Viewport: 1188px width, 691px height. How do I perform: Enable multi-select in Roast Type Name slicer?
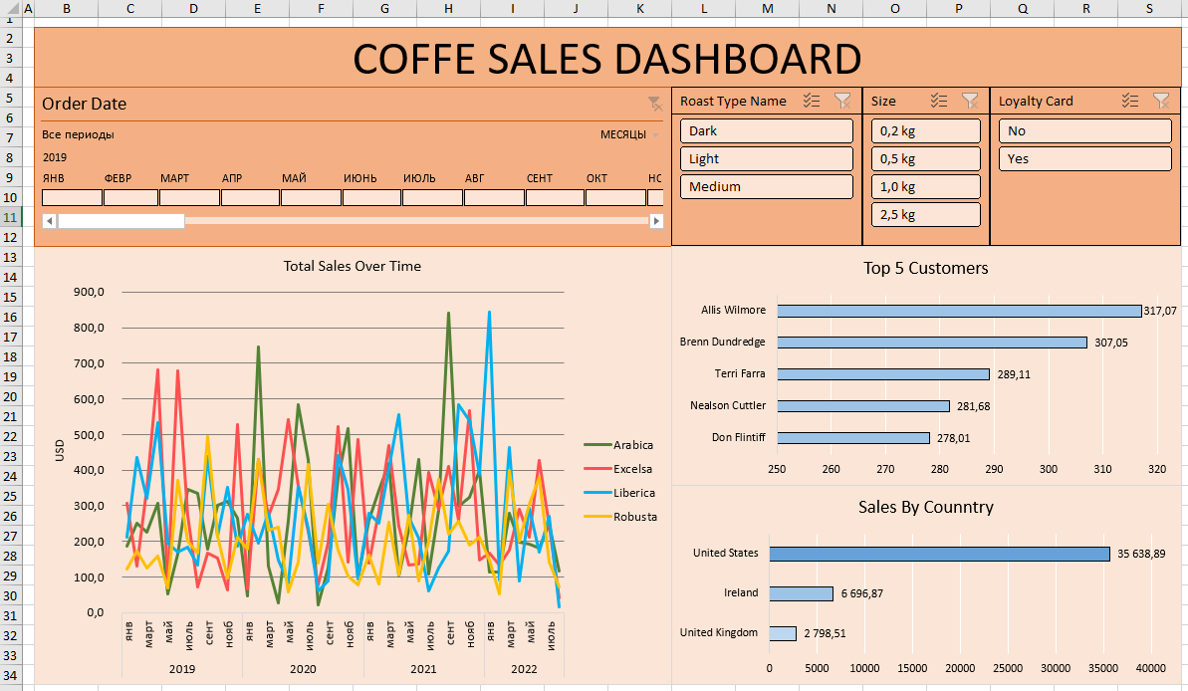[x=811, y=101]
